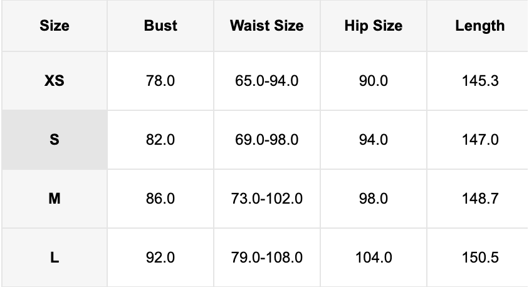Click the L size row label

(x=54, y=258)
